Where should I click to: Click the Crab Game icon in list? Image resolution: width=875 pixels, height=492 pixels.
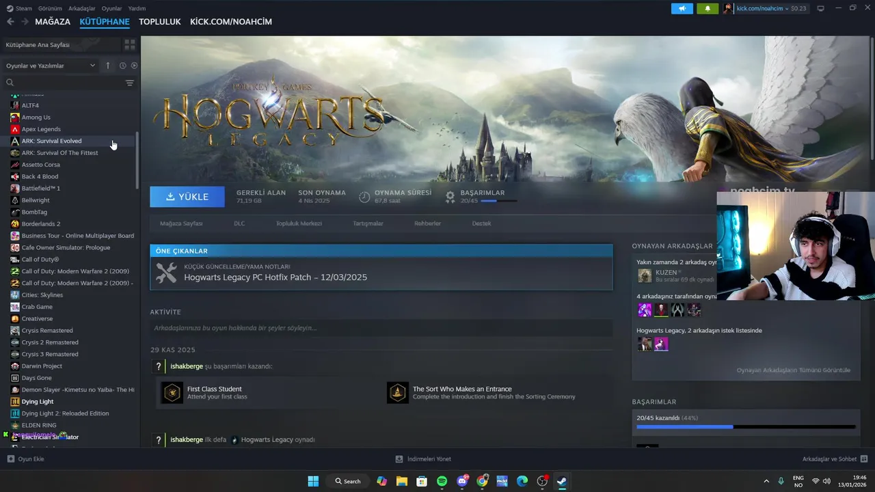pos(15,307)
